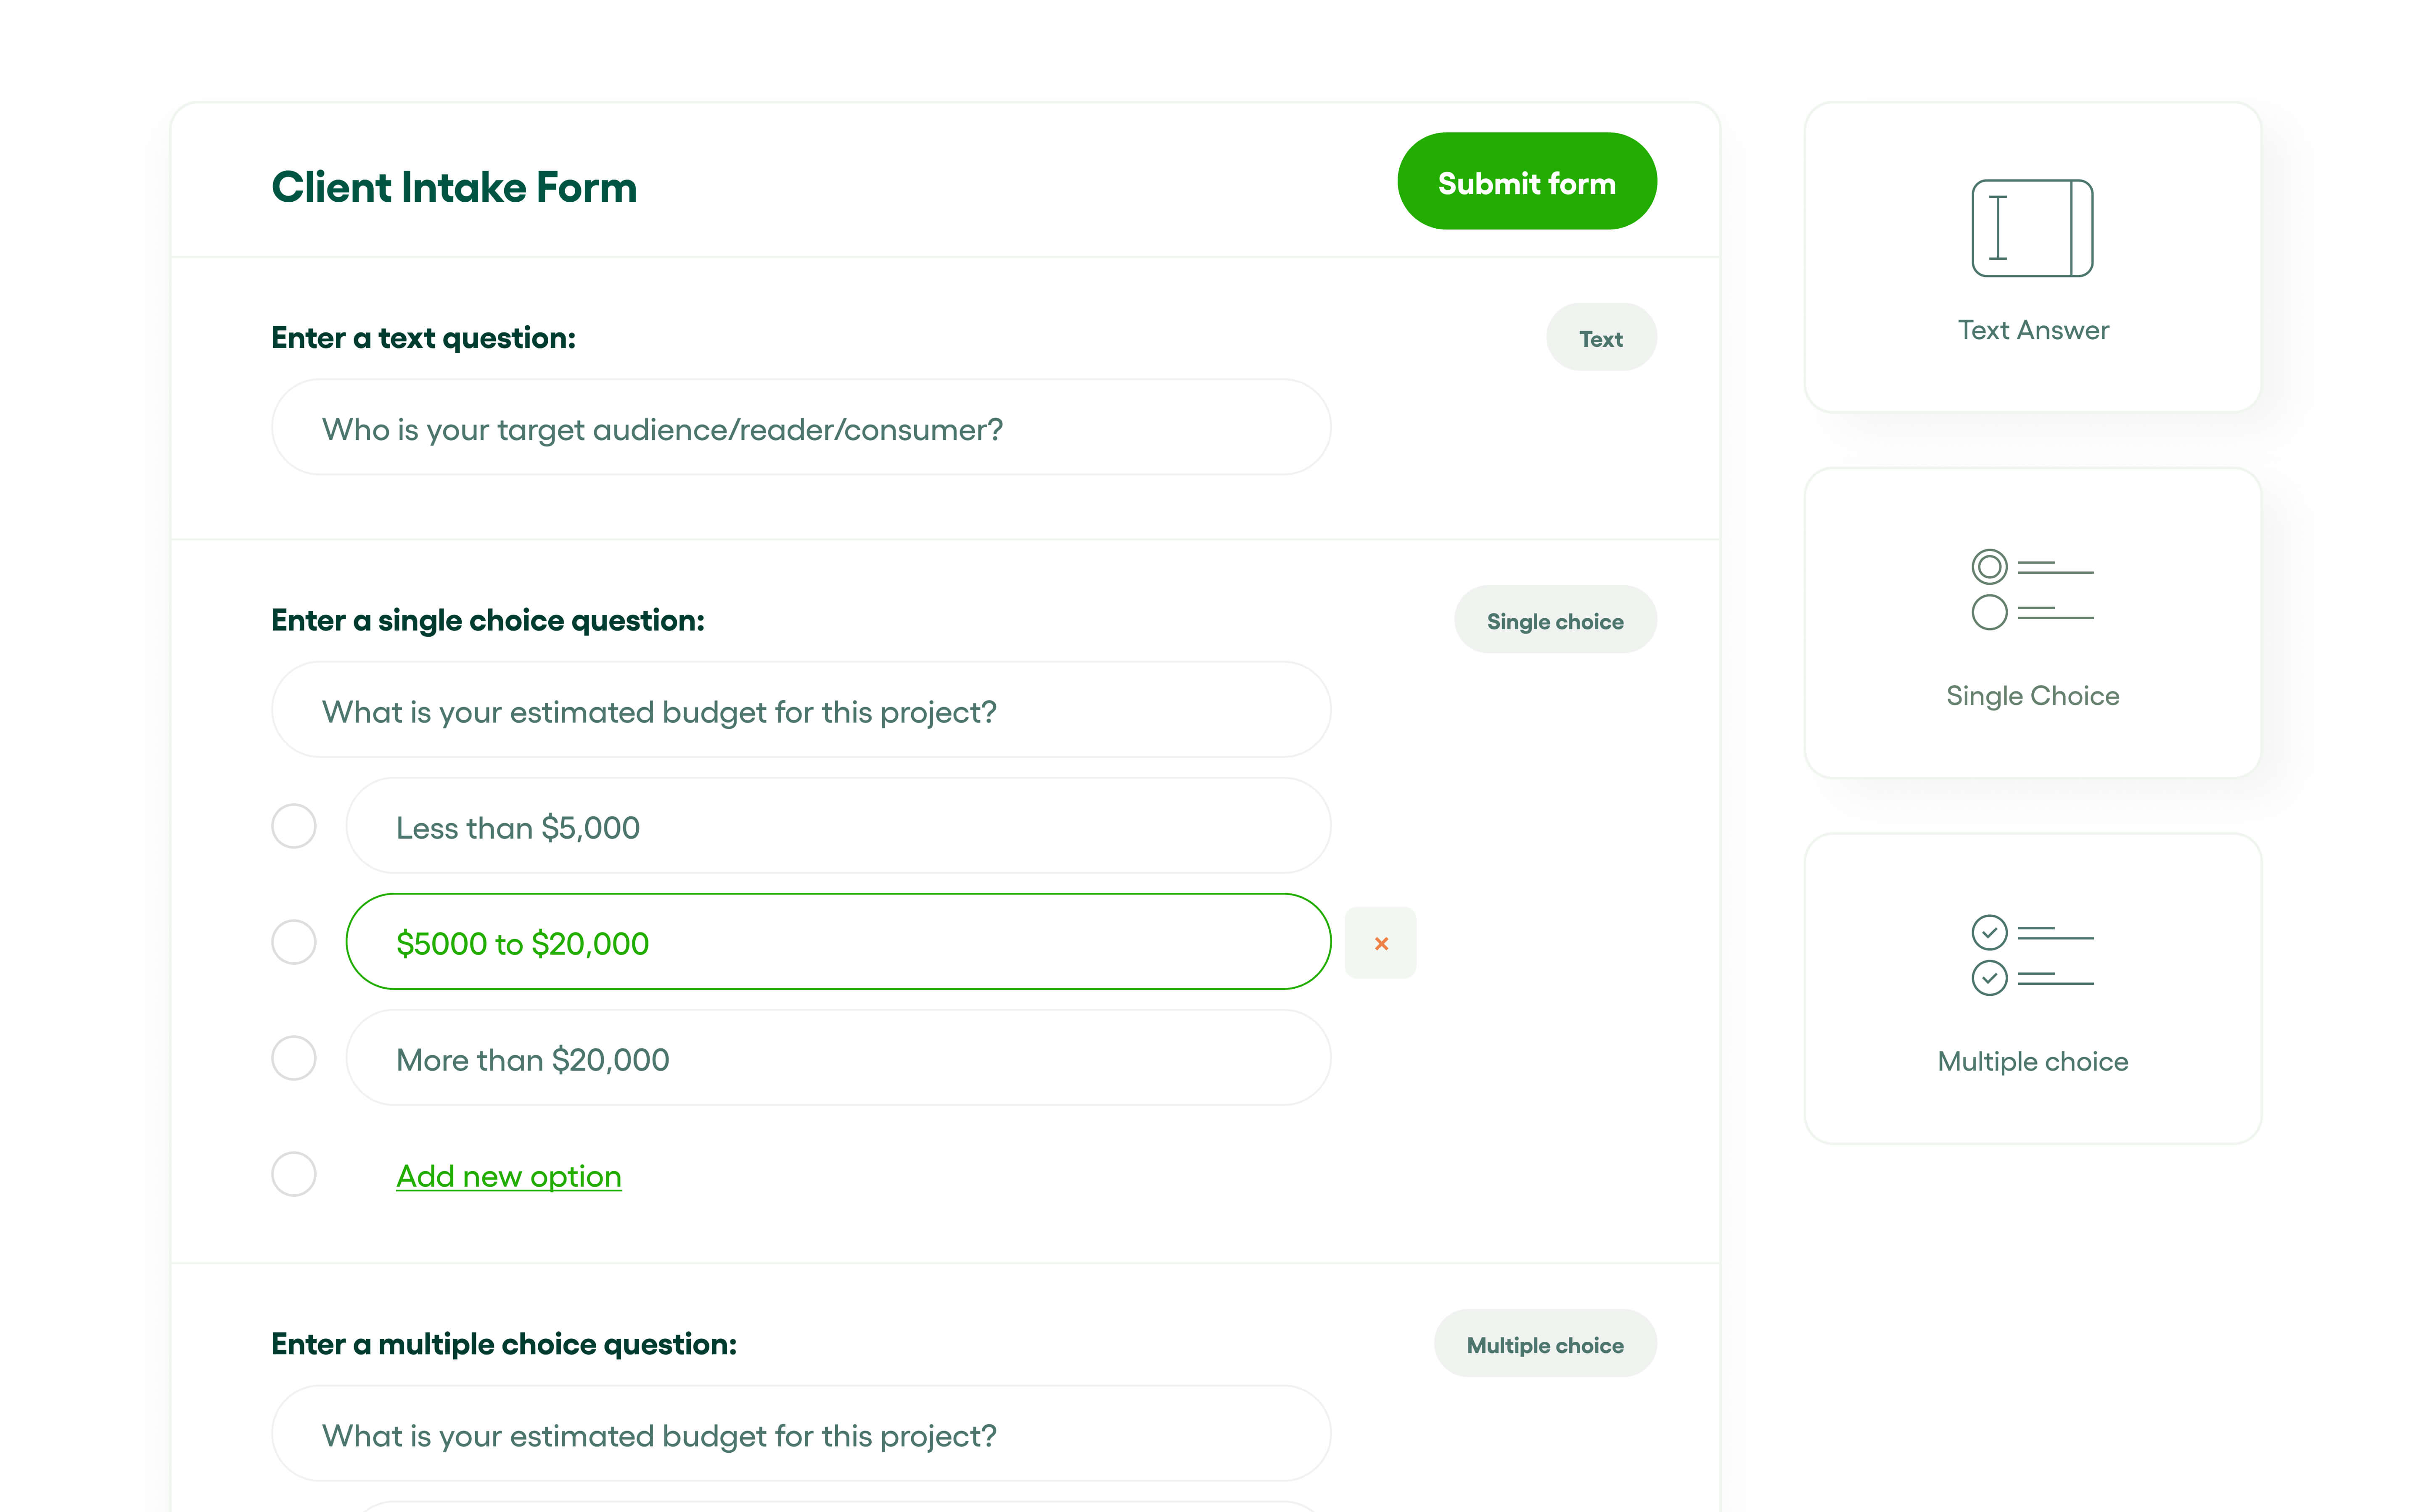Click the target audience question field

pyautogui.click(x=800, y=428)
